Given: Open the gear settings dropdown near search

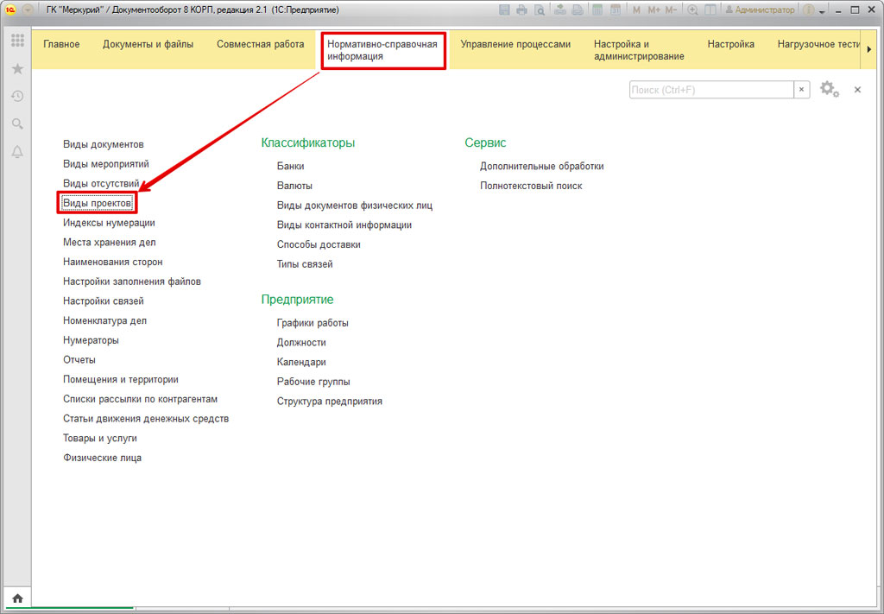Looking at the screenshot, I should coord(829,90).
